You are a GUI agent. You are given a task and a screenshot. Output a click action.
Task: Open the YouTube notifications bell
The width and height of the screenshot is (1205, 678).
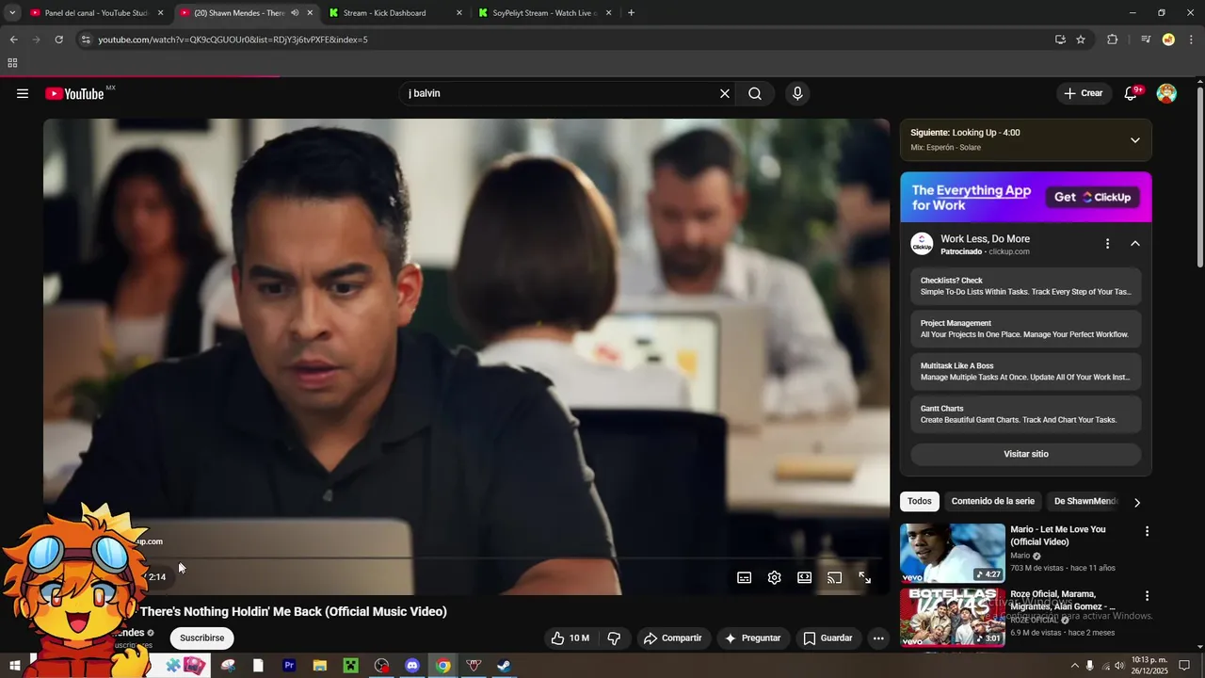[1132, 93]
